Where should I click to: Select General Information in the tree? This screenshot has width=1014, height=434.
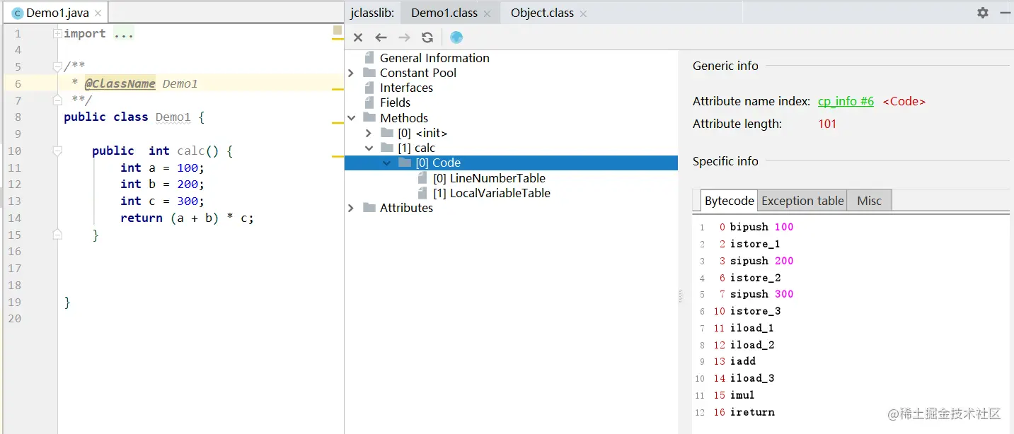pyautogui.click(x=434, y=58)
